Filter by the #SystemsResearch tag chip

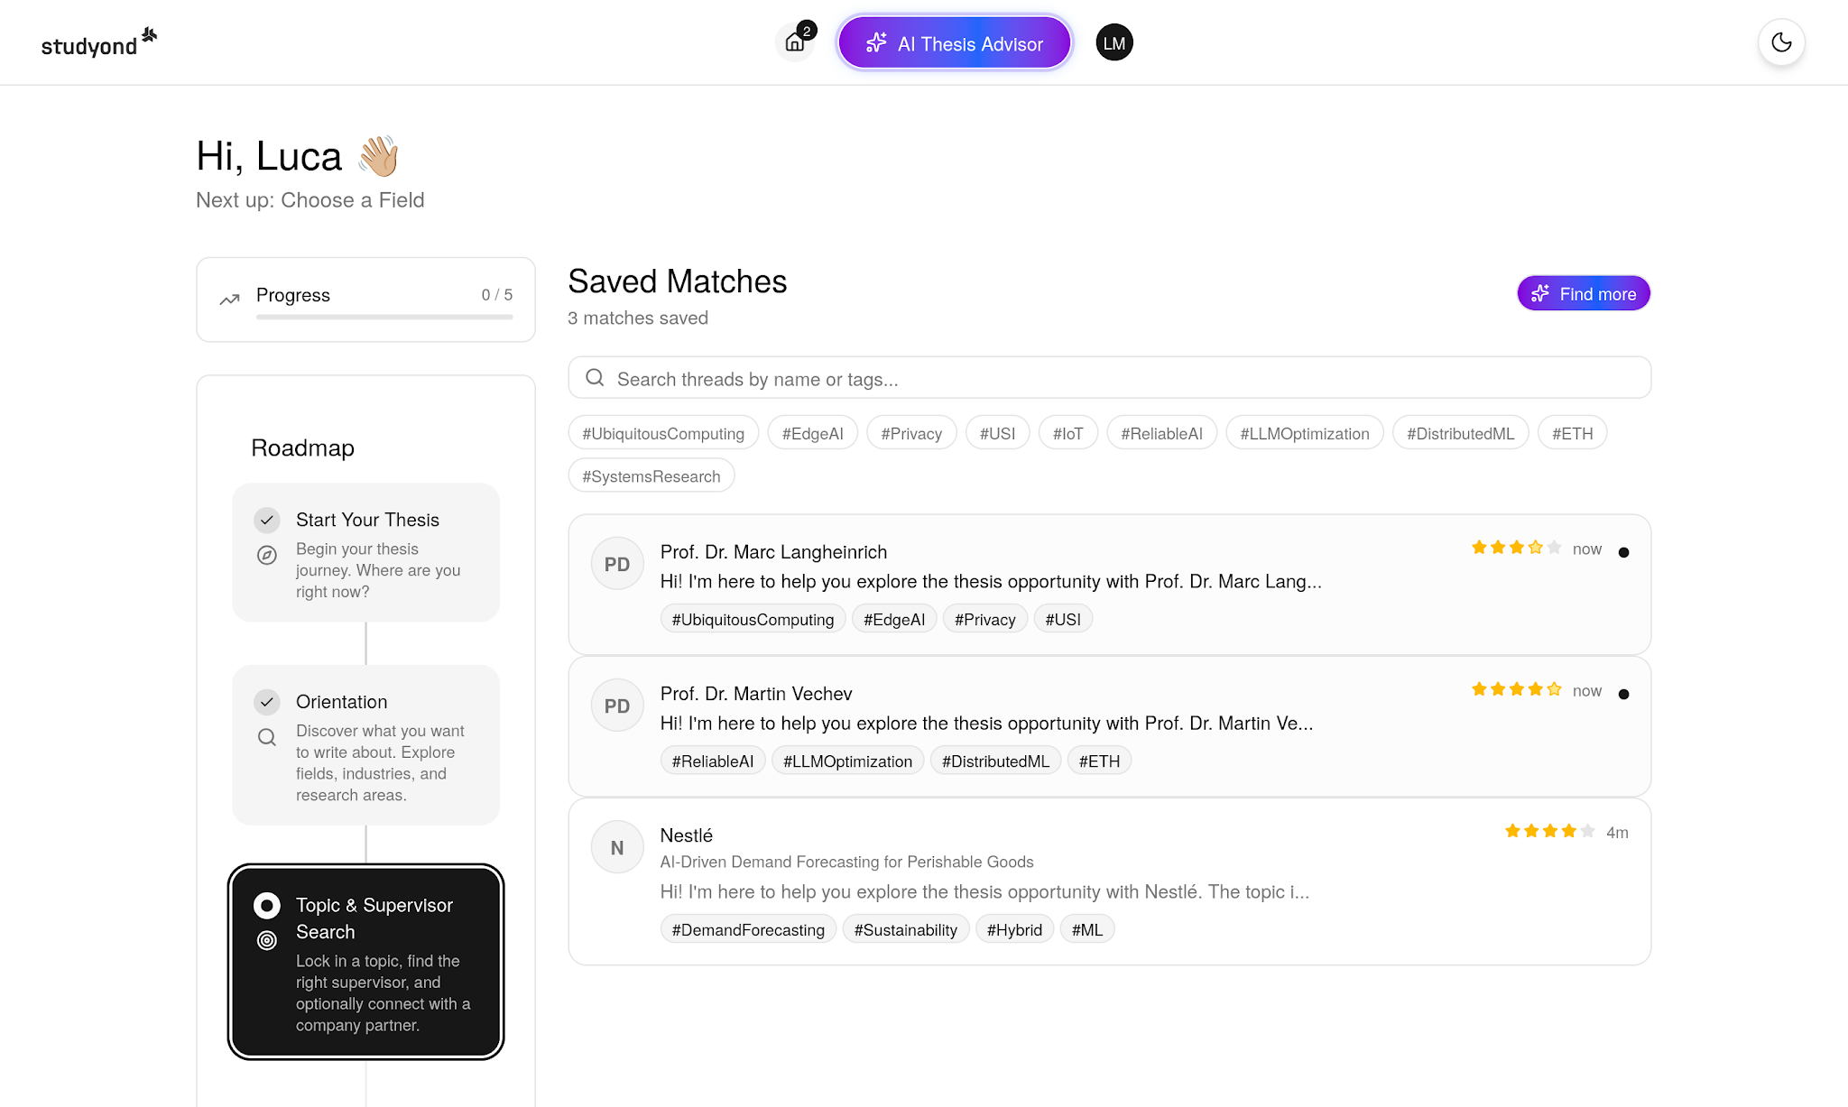point(651,476)
